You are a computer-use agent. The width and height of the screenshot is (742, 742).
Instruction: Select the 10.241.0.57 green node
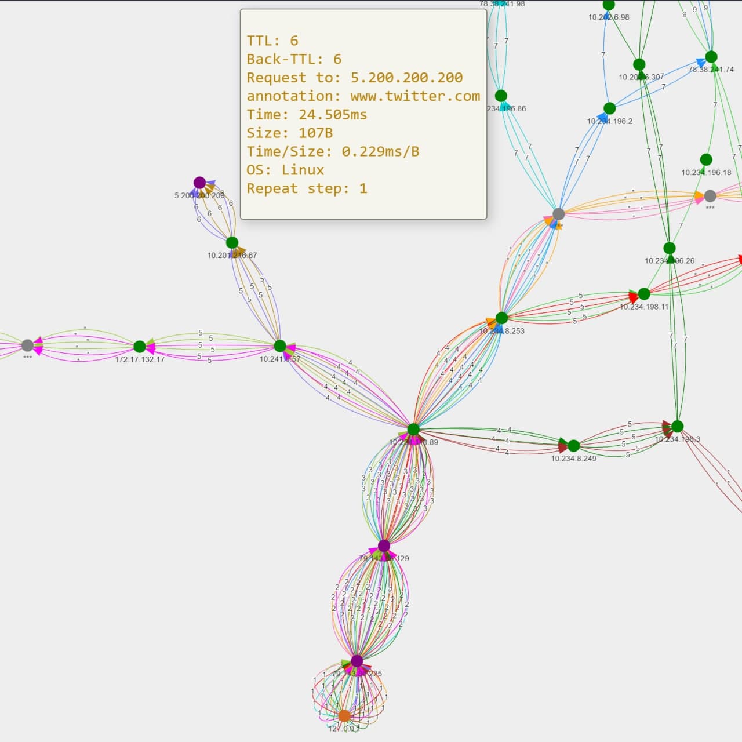tap(281, 347)
